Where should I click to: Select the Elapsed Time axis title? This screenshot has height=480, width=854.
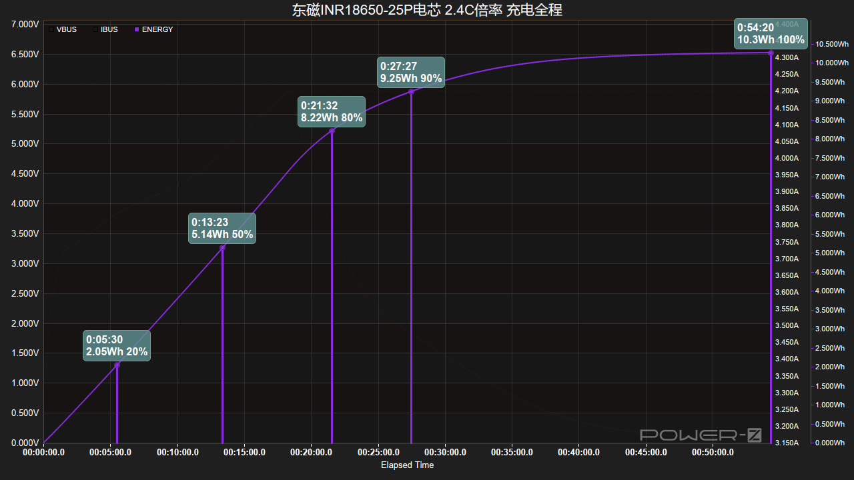[x=407, y=465]
